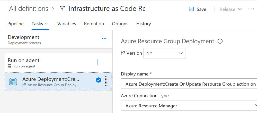Click the Deployment process subtitle text
This screenshot has width=257, height=113.
coord(24,43)
